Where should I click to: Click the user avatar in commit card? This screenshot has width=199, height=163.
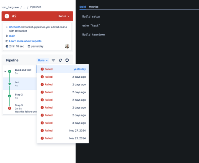pos(67,46)
